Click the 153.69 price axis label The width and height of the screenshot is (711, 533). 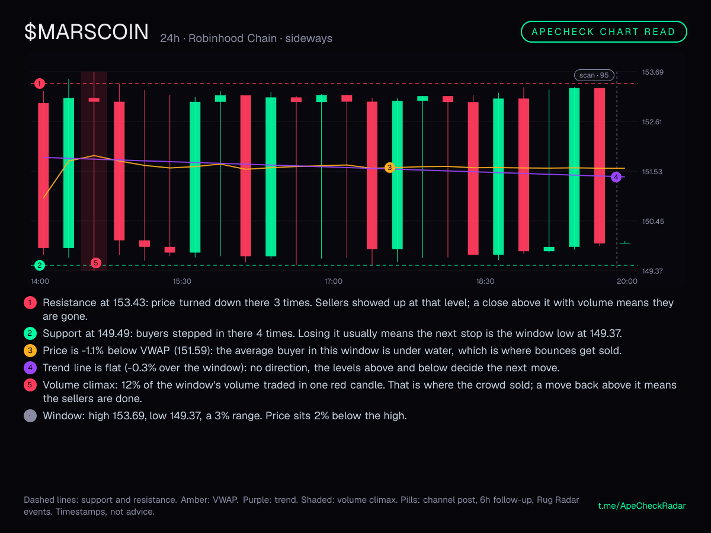653,72
